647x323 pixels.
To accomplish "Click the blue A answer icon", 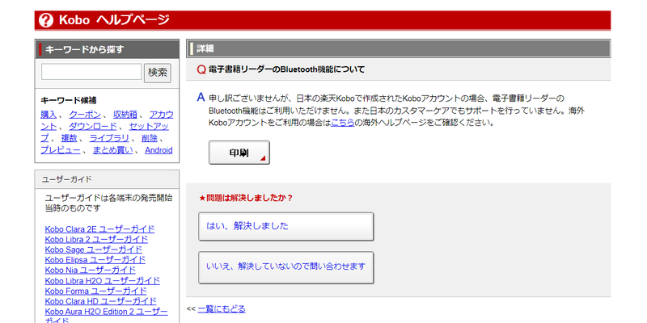I will [x=201, y=98].
